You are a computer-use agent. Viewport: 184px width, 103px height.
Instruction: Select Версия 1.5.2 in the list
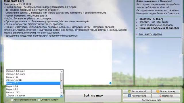(33, 92)
